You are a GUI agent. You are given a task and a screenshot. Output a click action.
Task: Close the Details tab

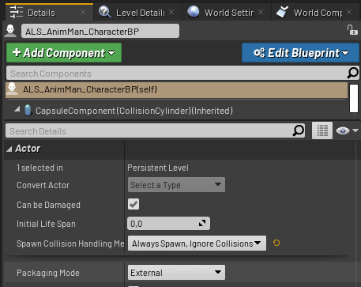coord(83,12)
